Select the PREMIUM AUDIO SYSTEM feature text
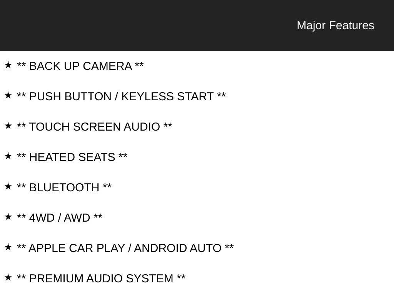The width and height of the screenshot is (394, 295). pyautogui.click(x=101, y=279)
